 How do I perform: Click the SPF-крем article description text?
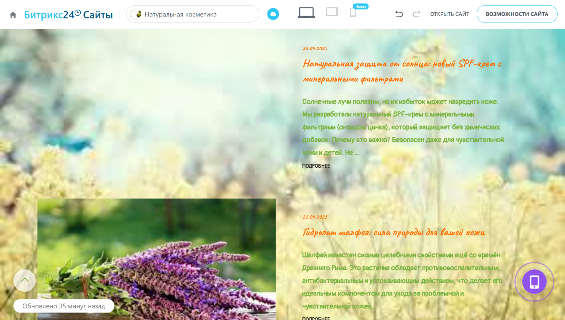(x=403, y=127)
